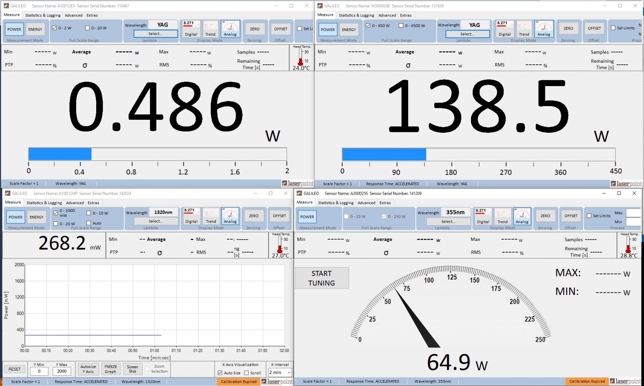Viewport: 644px width, 386px height.
Task: Click Galileo app icon in A200D25S title bar
Action: (299, 193)
